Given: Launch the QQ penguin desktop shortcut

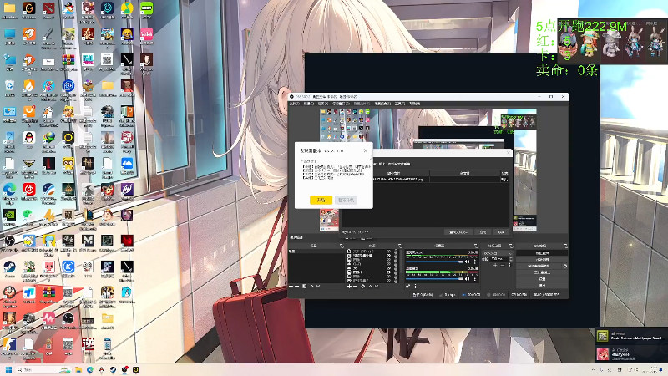Looking at the screenshot, I should click(x=29, y=137).
